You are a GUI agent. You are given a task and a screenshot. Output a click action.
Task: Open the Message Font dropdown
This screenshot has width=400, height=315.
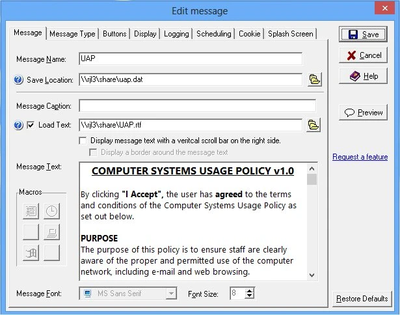171,294
